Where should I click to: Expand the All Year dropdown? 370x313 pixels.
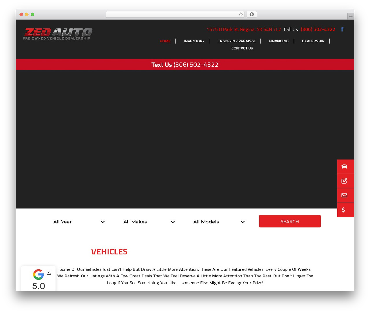(x=79, y=222)
